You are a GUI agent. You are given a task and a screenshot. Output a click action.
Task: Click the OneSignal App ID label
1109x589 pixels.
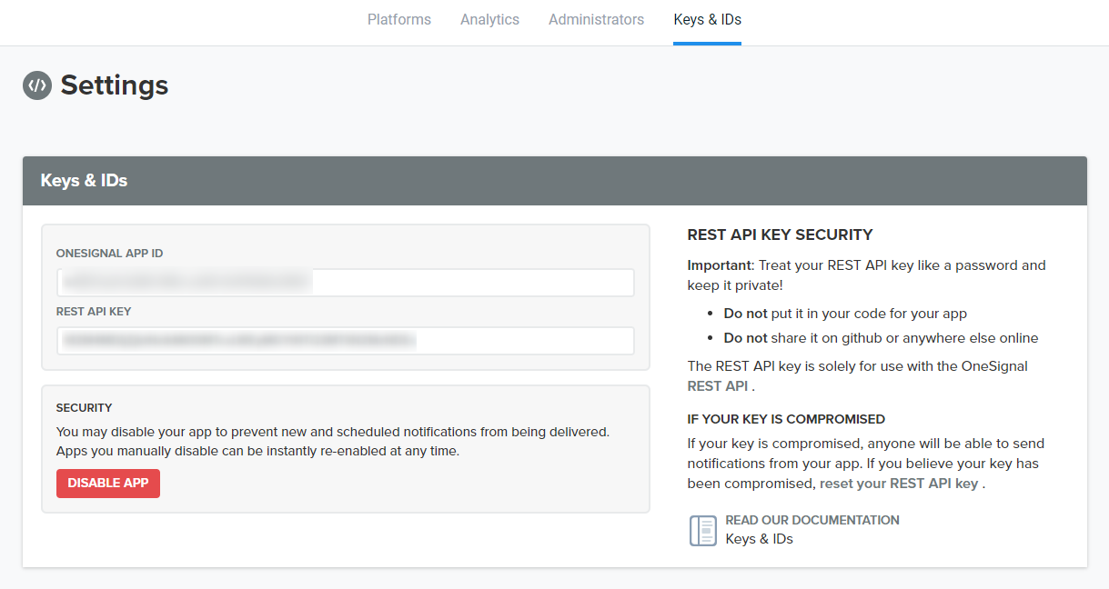[x=109, y=254]
